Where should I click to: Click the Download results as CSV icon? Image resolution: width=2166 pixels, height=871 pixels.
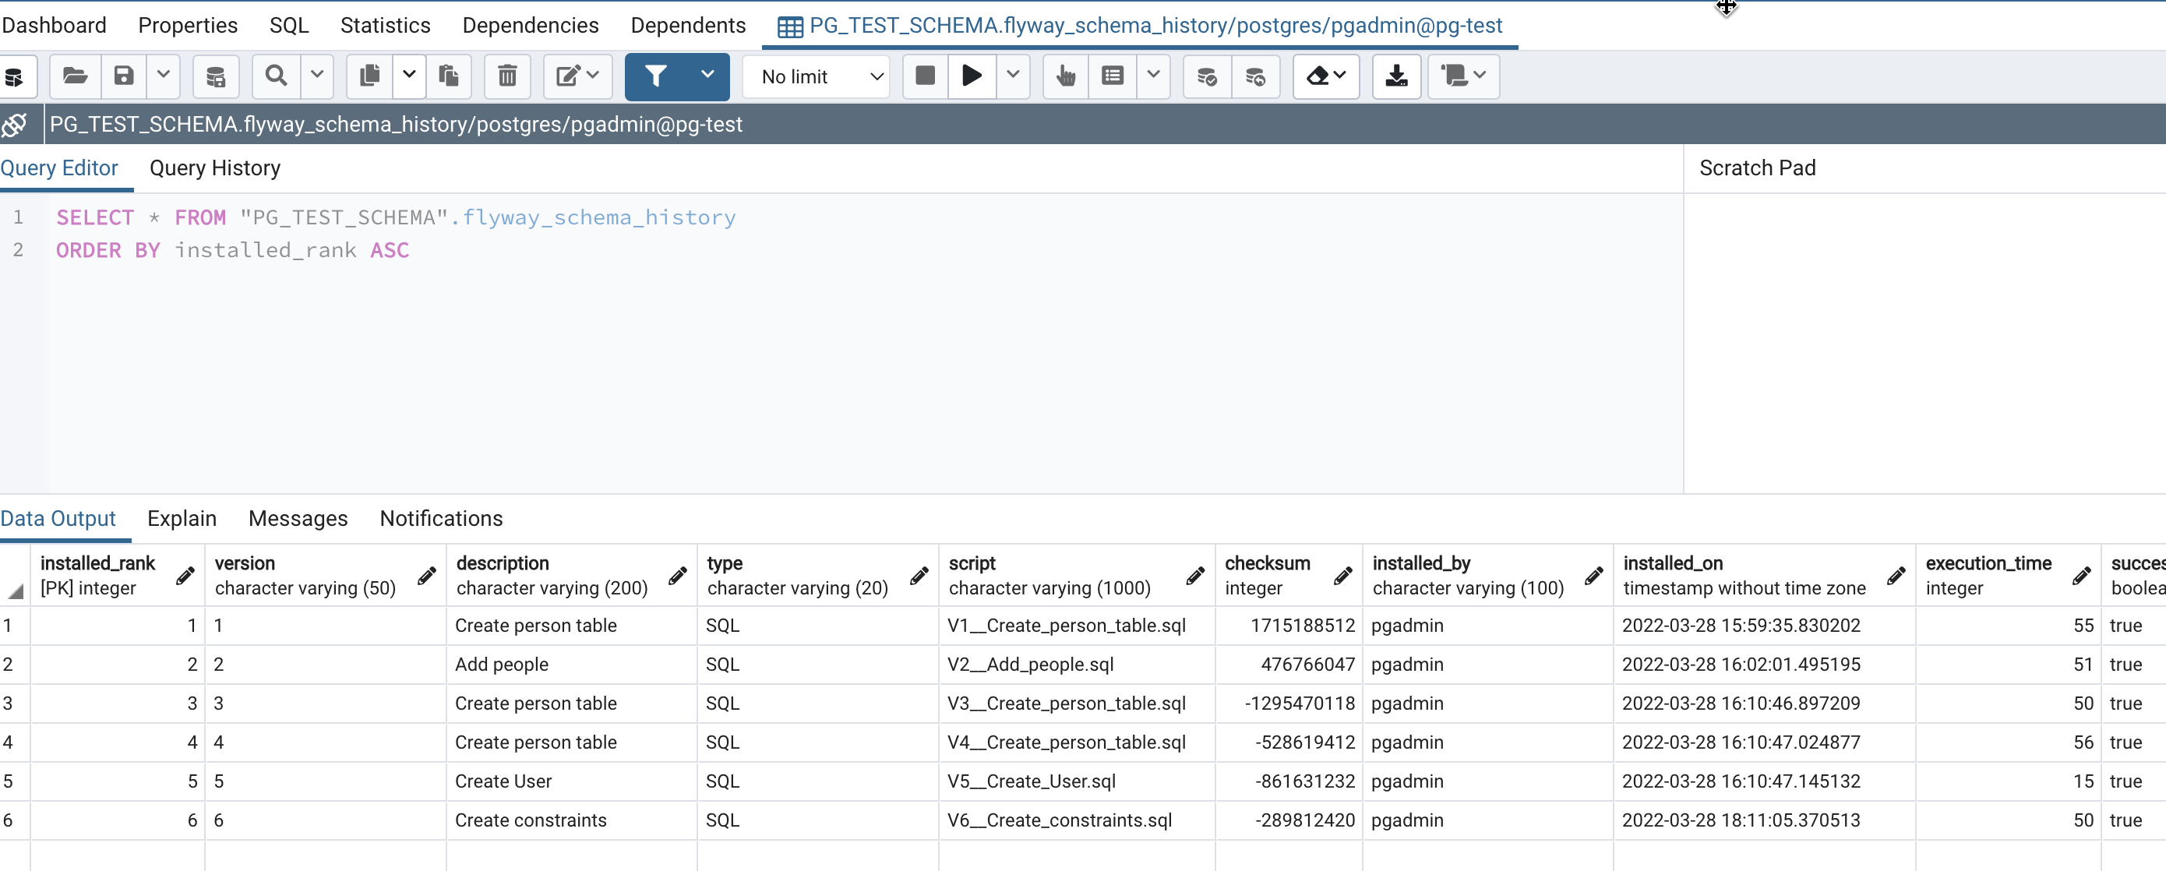[1395, 76]
